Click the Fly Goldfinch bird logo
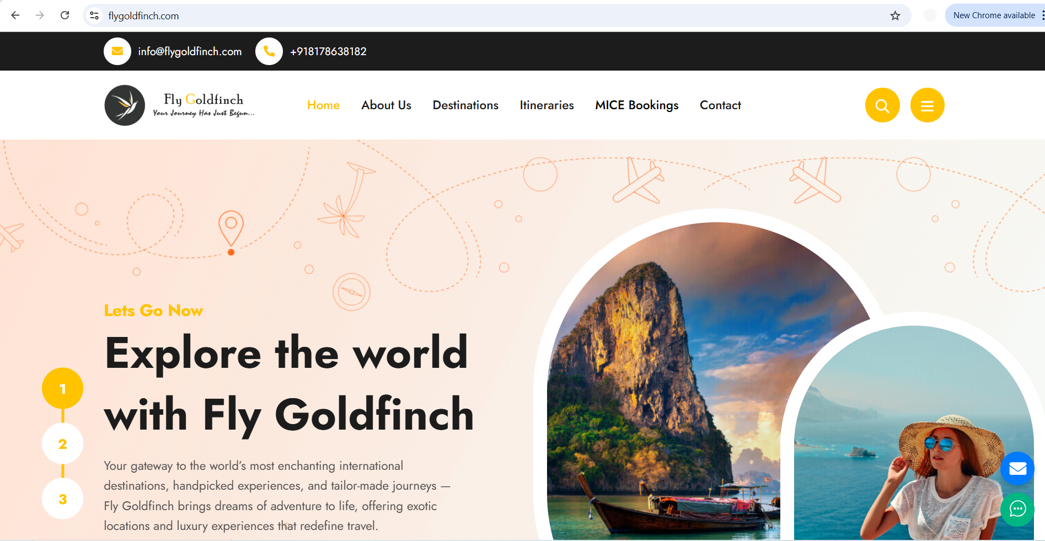 (x=125, y=105)
